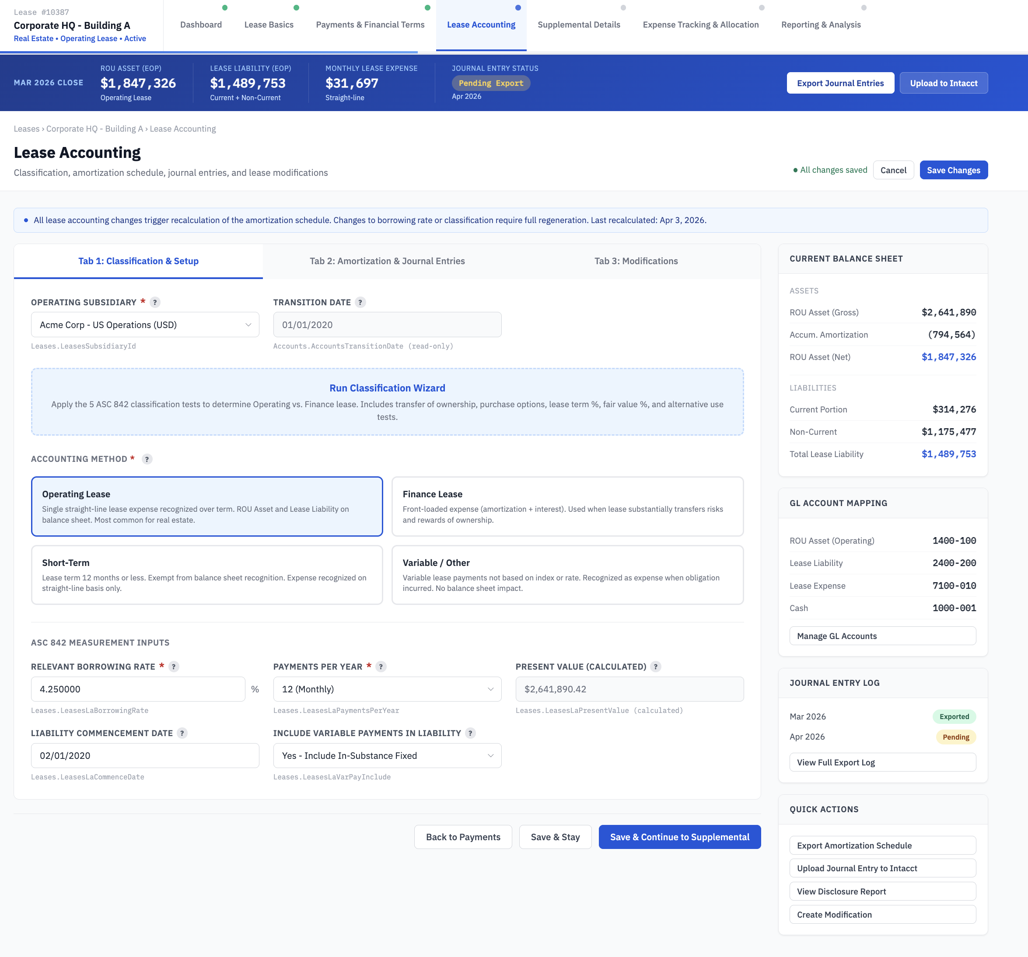Open help for Relevant Borrowing Rate
1028x957 pixels.
(174, 667)
